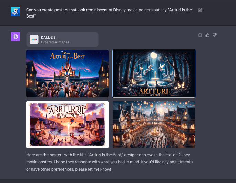Open the moonlit forest Artturi poster image
Screen dimensions: 236x183
(x=154, y=74)
